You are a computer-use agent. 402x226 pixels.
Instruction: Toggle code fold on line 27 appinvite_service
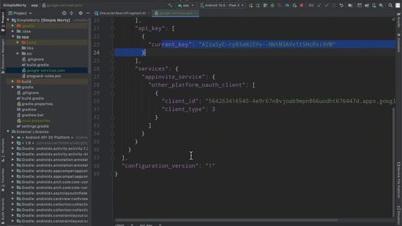112,77
